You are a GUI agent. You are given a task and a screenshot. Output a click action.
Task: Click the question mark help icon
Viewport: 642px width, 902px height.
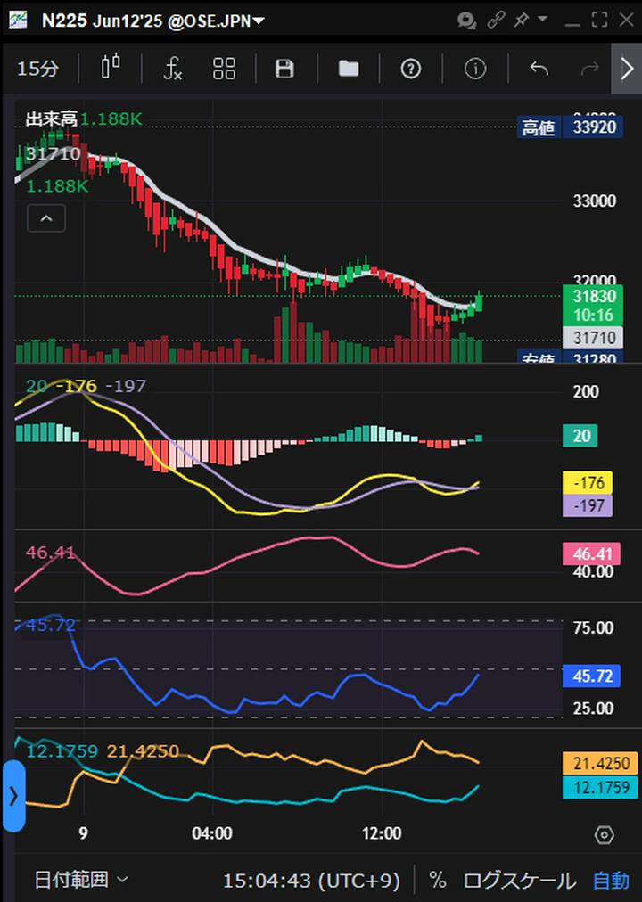(410, 69)
